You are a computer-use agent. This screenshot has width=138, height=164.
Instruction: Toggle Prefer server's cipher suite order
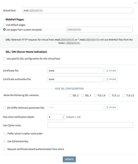coord(5,133)
